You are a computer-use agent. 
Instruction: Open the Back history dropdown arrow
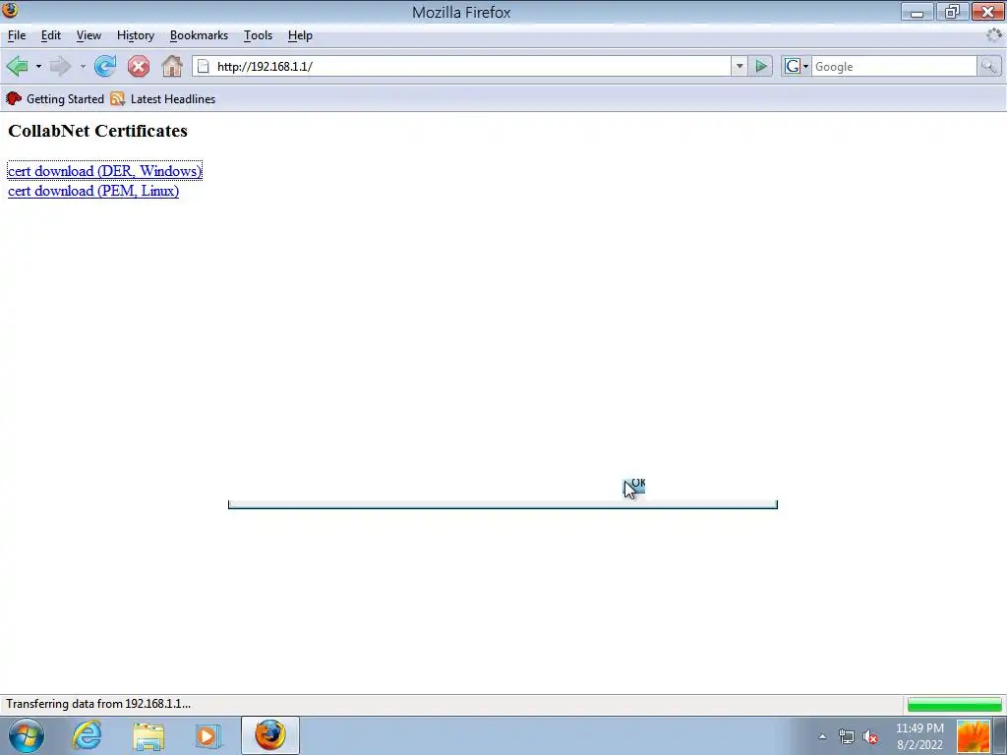[38, 66]
